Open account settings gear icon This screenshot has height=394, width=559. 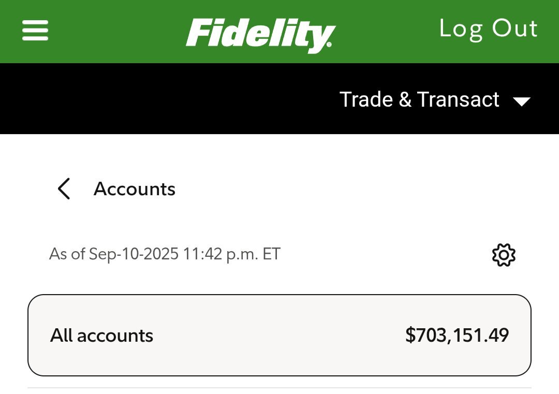click(x=504, y=255)
